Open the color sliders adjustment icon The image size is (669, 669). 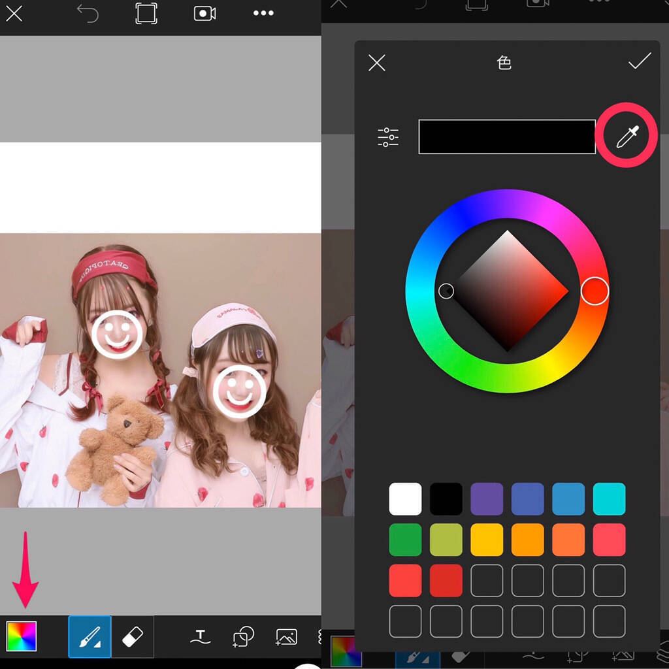(x=388, y=137)
